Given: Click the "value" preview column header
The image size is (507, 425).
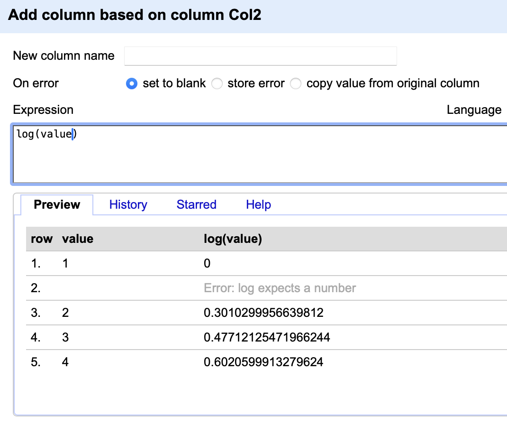Looking at the screenshot, I should (78, 239).
